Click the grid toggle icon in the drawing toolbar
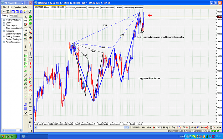The image size is (223, 139). [26, 21]
